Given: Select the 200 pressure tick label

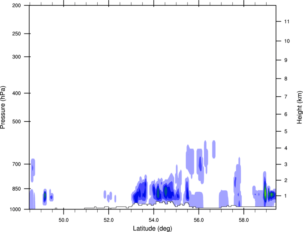Looking at the screenshot, I should click(x=16, y=5).
